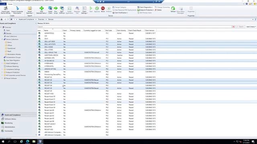Open Endpoint Protection ribbon dropdown
257x144 pixels.
[146, 10]
